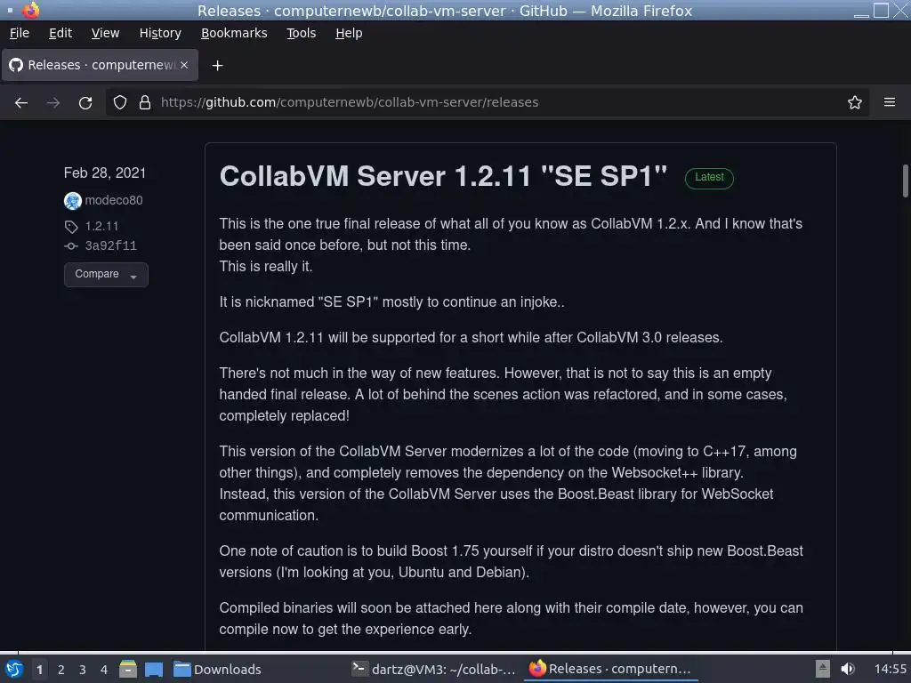Click the Firefox logo in the title bar

31,11
